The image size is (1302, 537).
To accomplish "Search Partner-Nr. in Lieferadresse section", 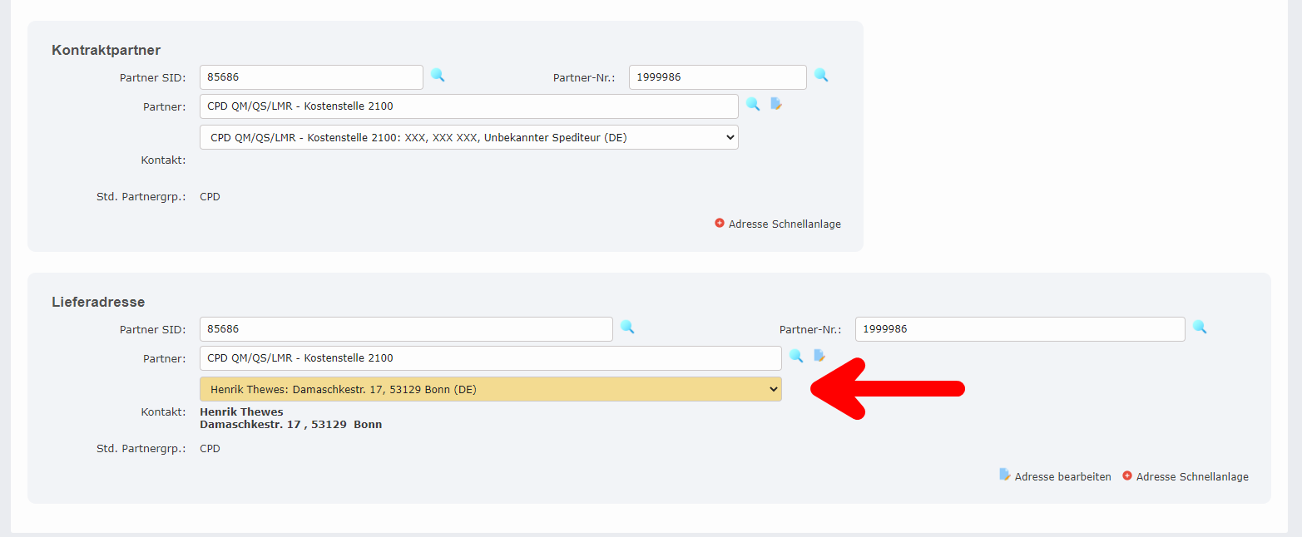I will coord(1200,328).
